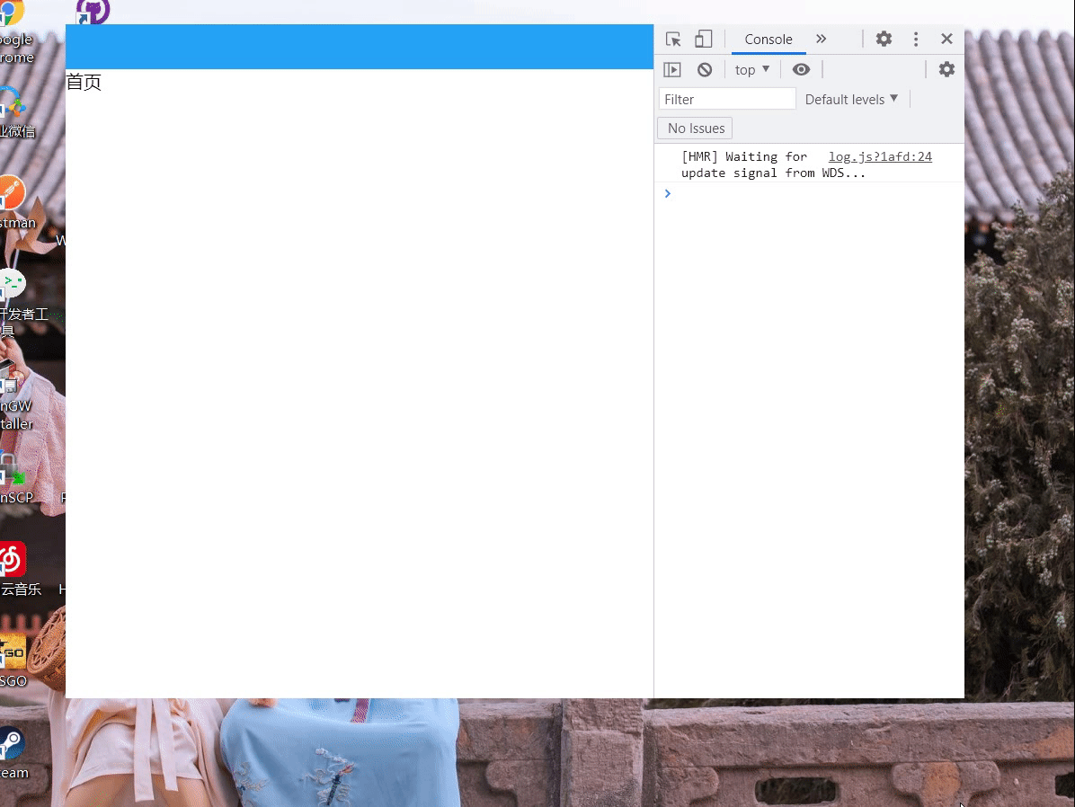Open the log.js?1afd:24 source link

pyautogui.click(x=879, y=156)
